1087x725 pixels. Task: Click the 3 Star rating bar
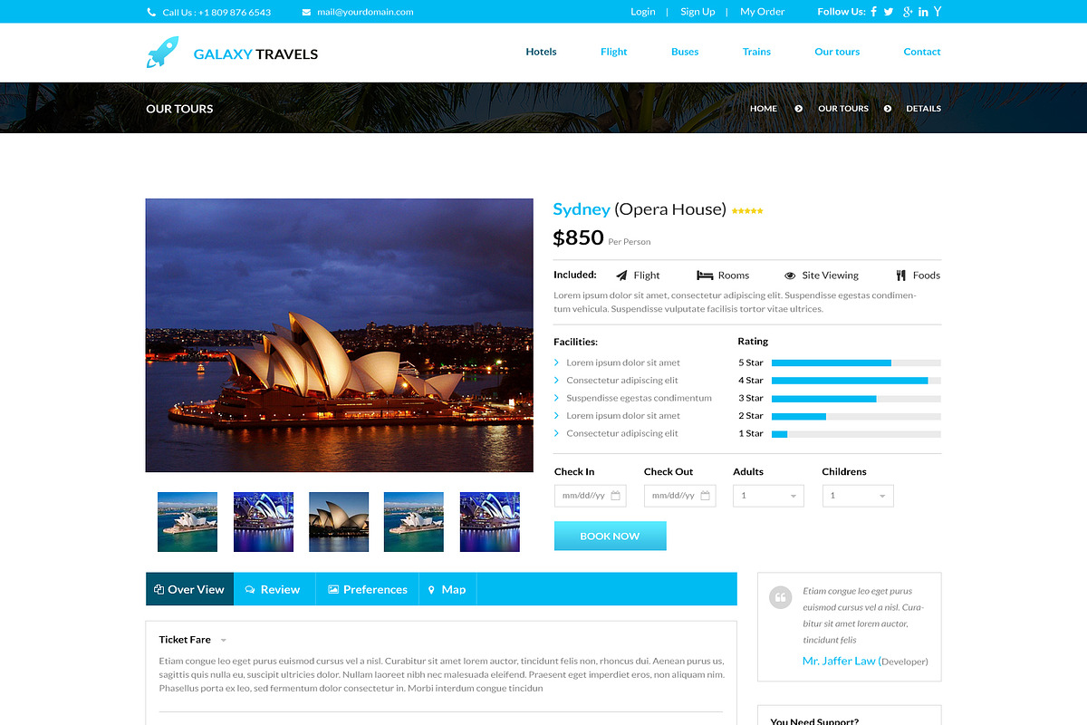pyautogui.click(x=856, y=398)
